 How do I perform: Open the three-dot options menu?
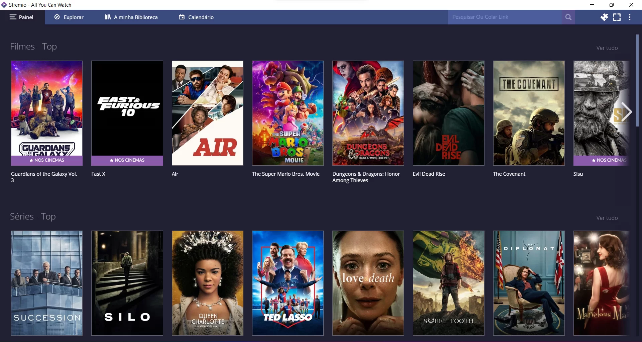tap(630, 17)
